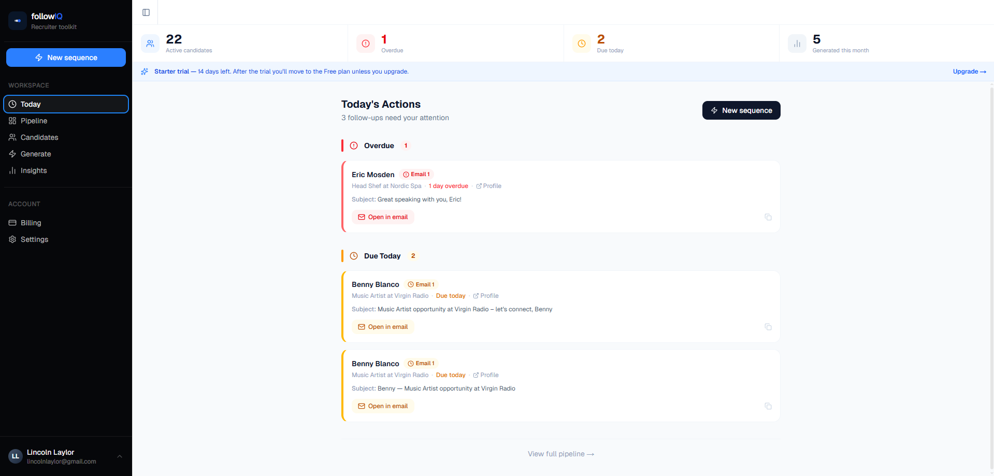The image size is (994, 476).
Task: Click the Upgrade link in banner
Action: pos(969,71)
